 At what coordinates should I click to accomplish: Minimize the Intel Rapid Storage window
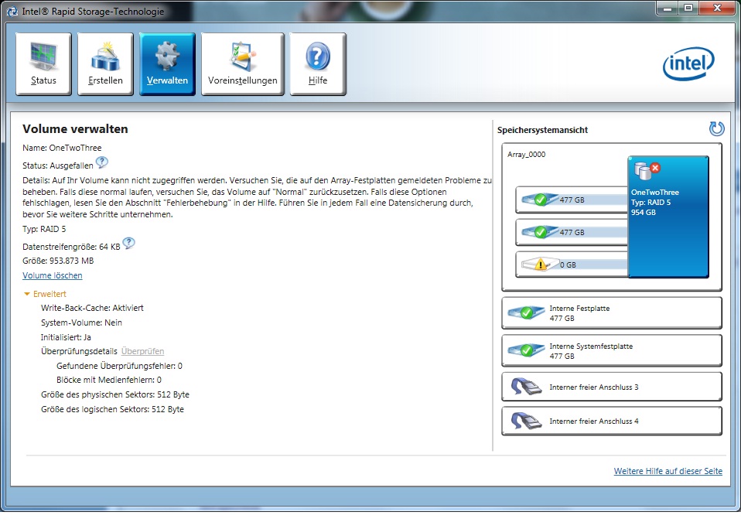tap(668, 8)
